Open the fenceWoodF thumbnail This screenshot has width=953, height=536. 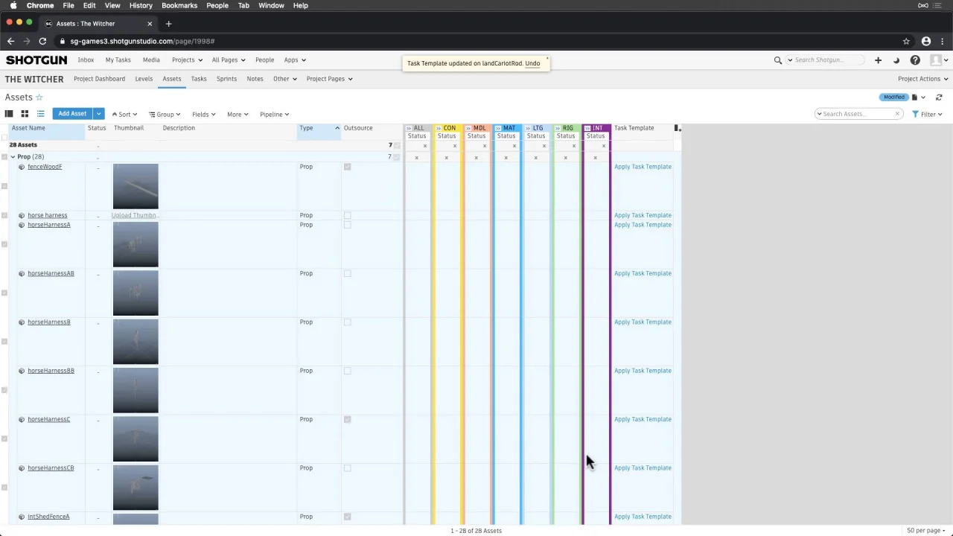click(x=136, y=186)
